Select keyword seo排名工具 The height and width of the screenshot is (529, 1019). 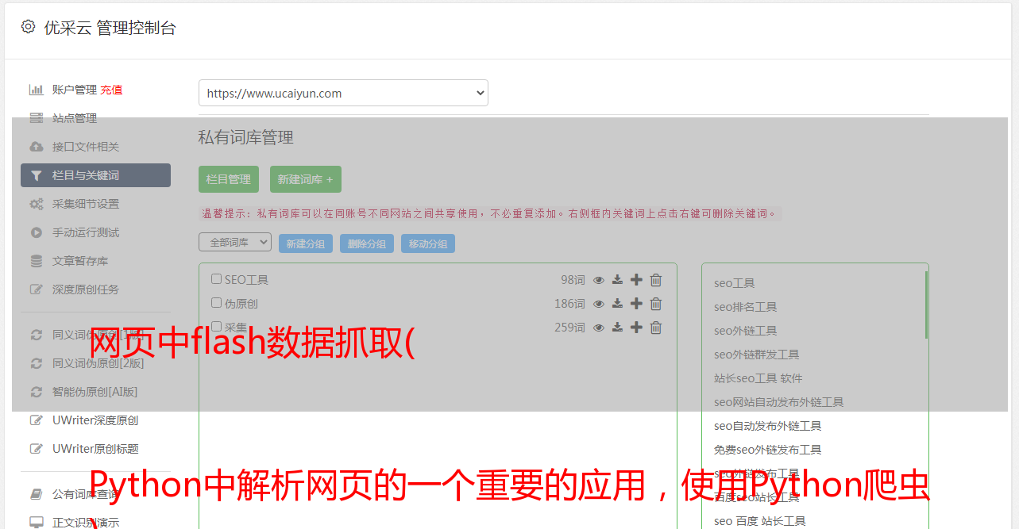tap(745, 307)
